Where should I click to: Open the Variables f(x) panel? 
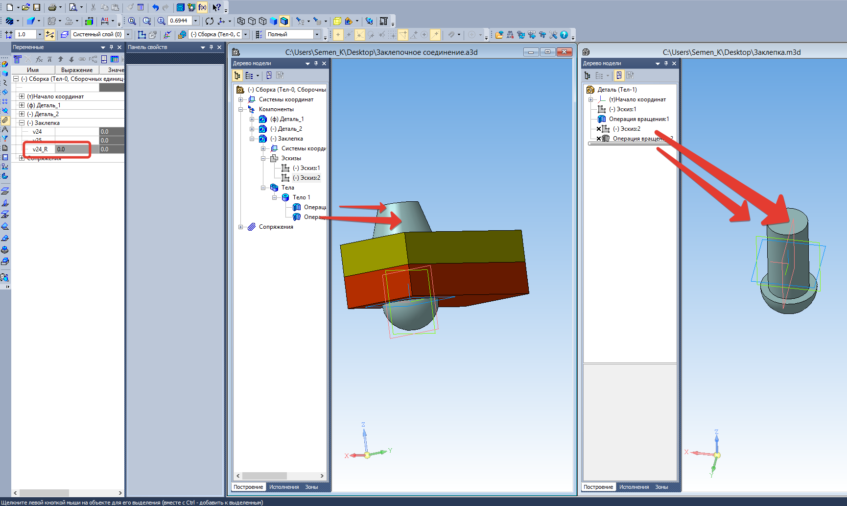pos(202,7)
